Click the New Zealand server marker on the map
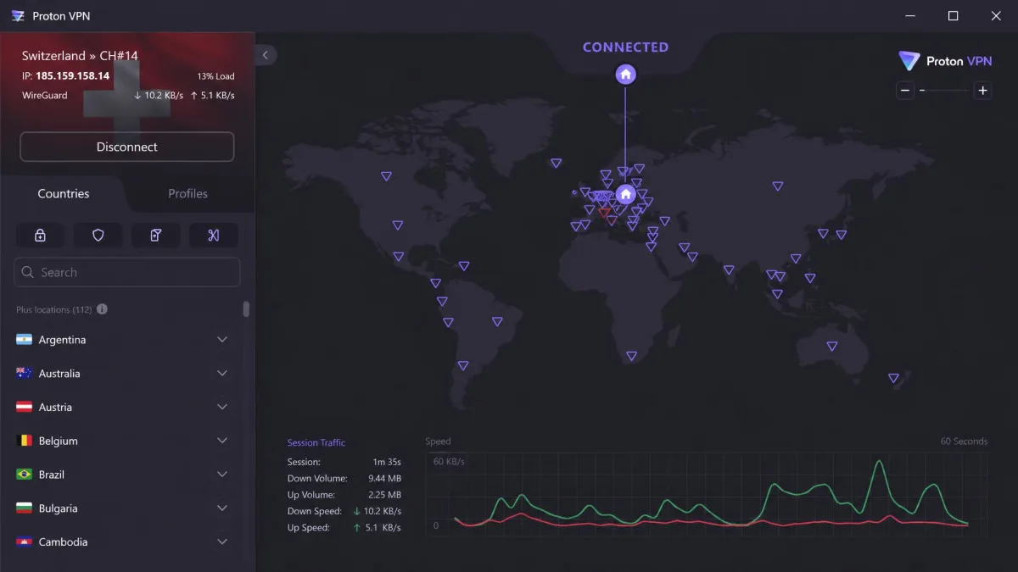The image size is (1018, 572). (893, 378)
